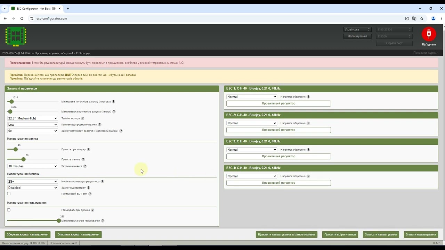Open Chrome three-dot menu
Viewport: 445px width, 250px height.
coord(442,18)
